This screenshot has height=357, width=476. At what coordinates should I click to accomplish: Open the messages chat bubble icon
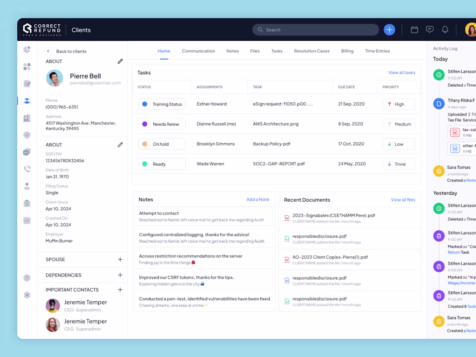point(430,29)
